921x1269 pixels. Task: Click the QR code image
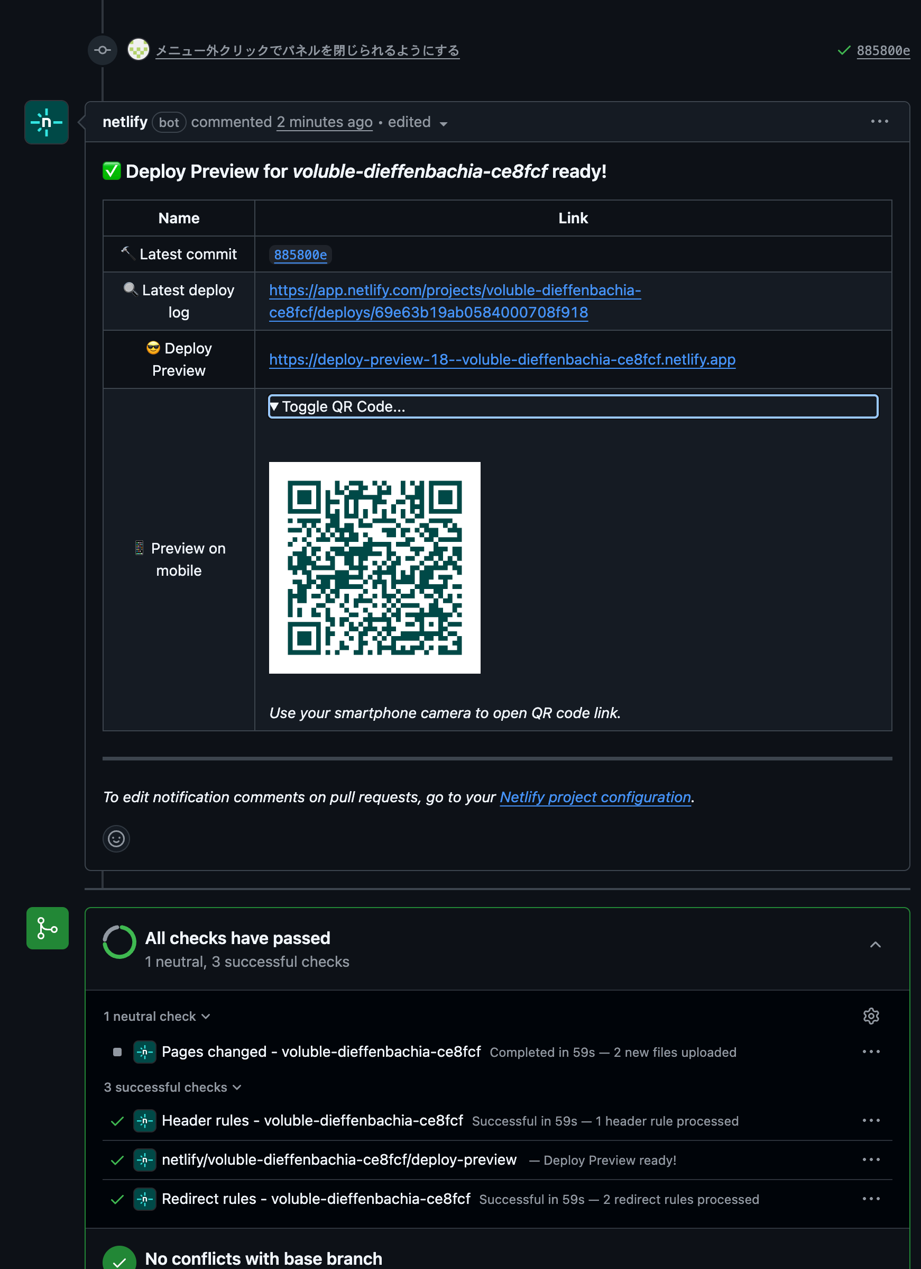(x=374, y=567)
